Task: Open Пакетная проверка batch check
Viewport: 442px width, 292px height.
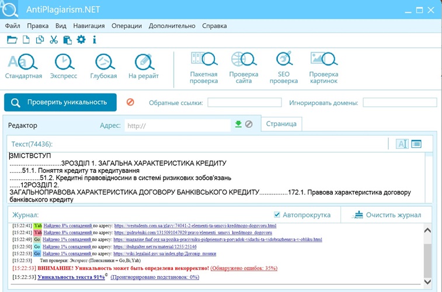Action: (204, 68)
